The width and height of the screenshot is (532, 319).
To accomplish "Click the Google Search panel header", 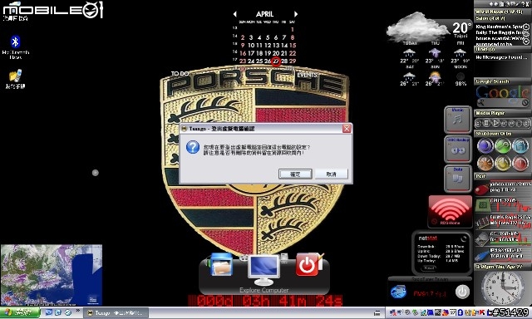I will (x=502, y=81).
